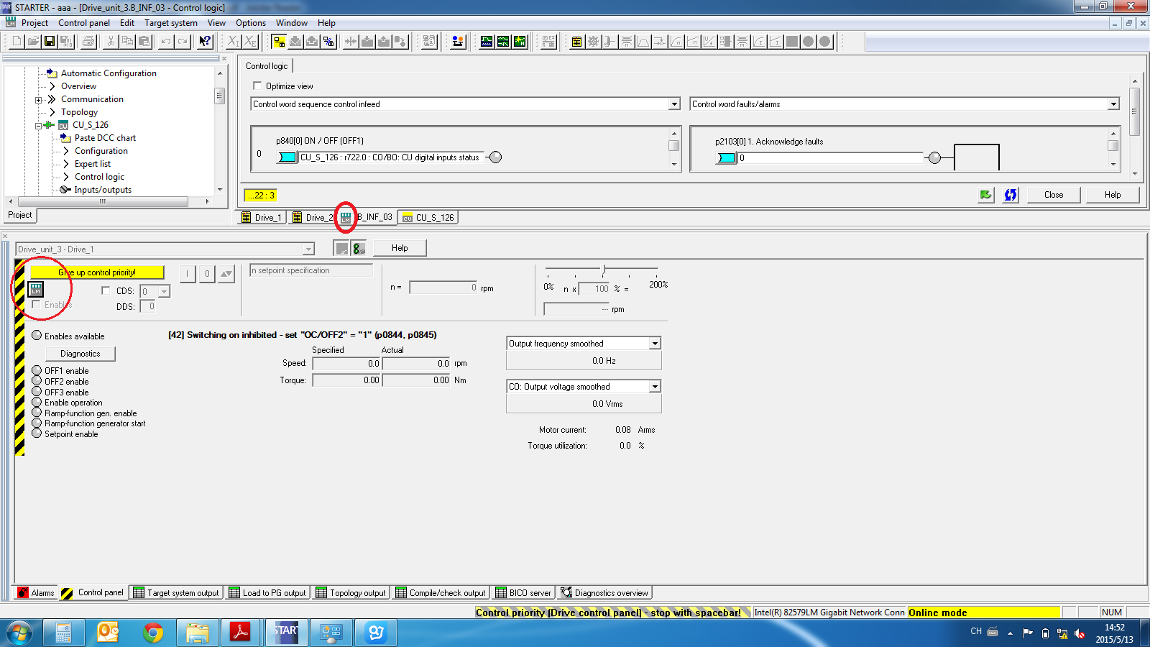This screenshot has width=1150, height=647.
Task: Click the control panel Help button
Action: [x=400, y=248]
